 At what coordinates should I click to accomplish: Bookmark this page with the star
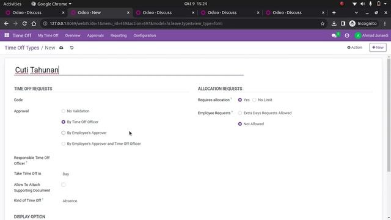323,23
